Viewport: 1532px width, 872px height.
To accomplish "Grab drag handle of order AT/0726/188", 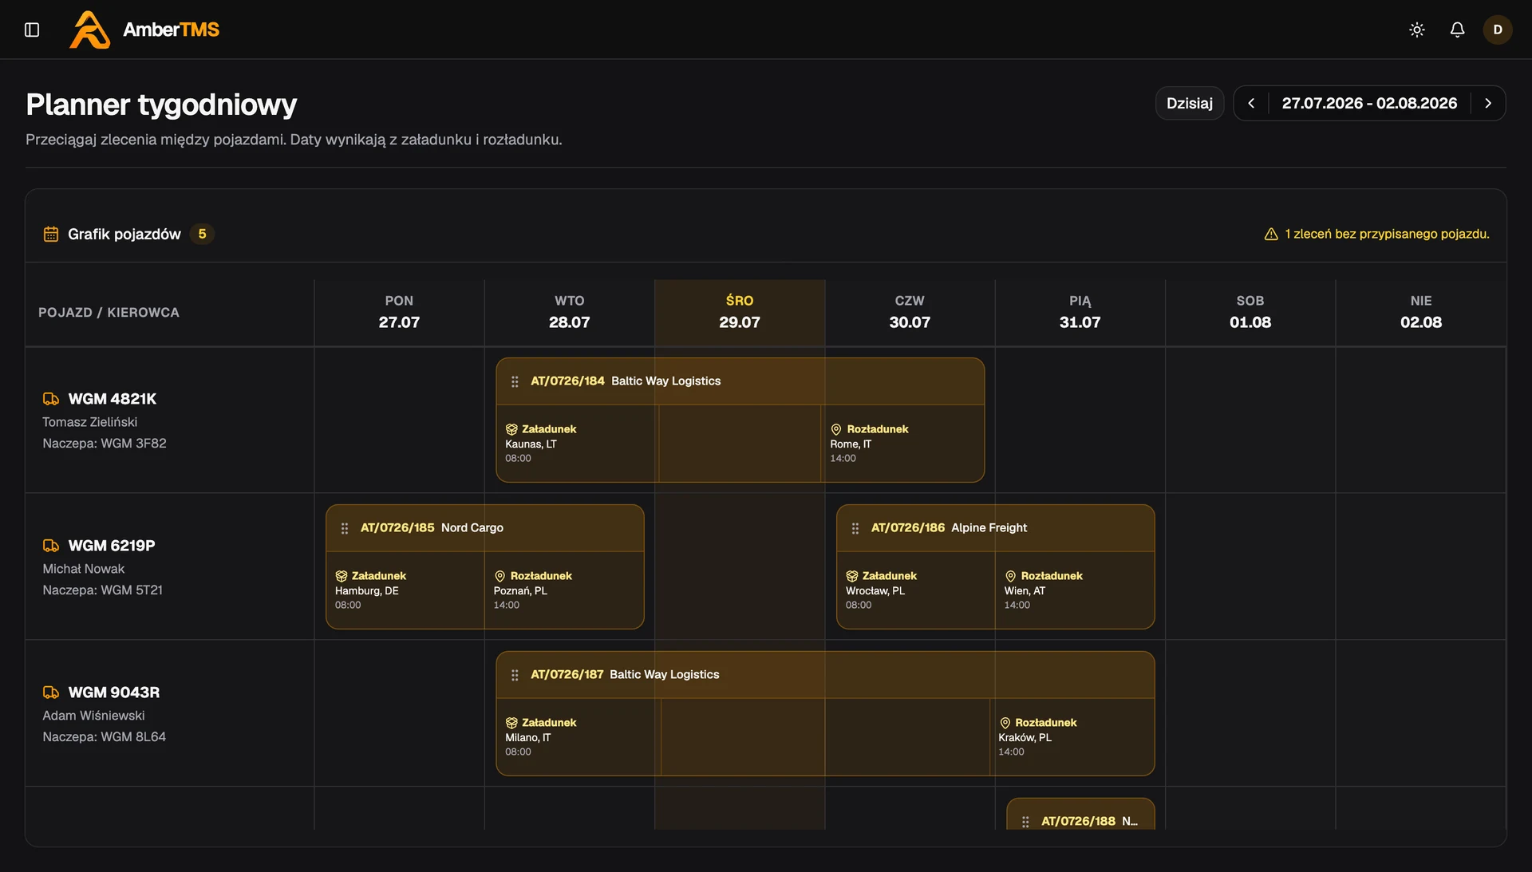I will tap(1025, 821).
